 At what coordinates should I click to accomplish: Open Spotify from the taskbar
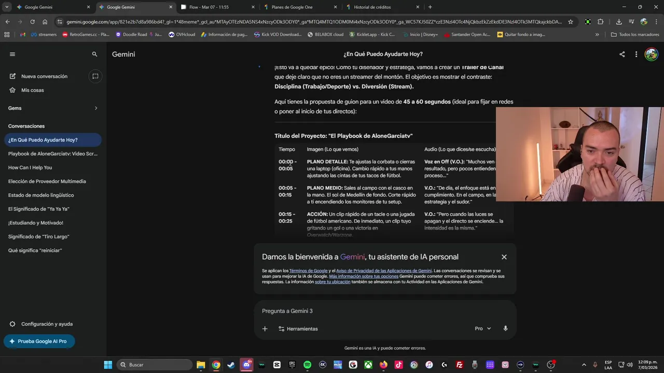pyautogui.click(x=307, y=365)
